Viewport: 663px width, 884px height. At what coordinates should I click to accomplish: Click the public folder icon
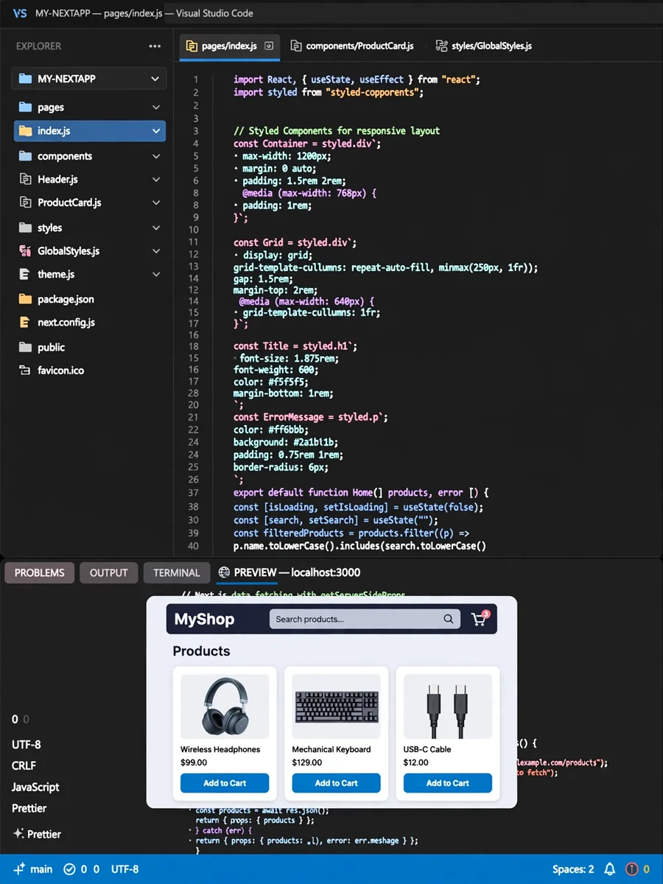tap(25, 347)
